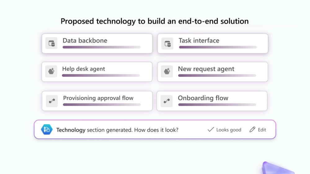Open the Help desk agent card
This screenshot has width=310, height=174.
pos(97,72)
